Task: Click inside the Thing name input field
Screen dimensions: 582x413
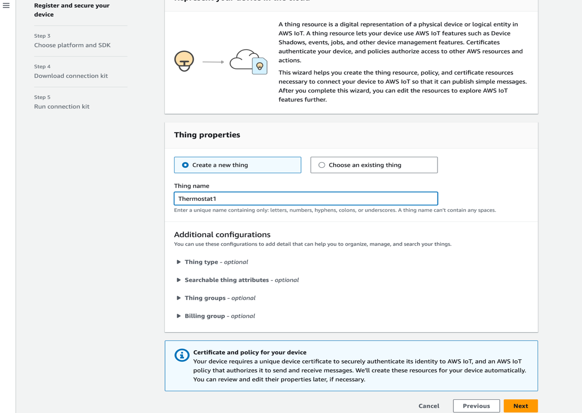Action: click(305, 198)
